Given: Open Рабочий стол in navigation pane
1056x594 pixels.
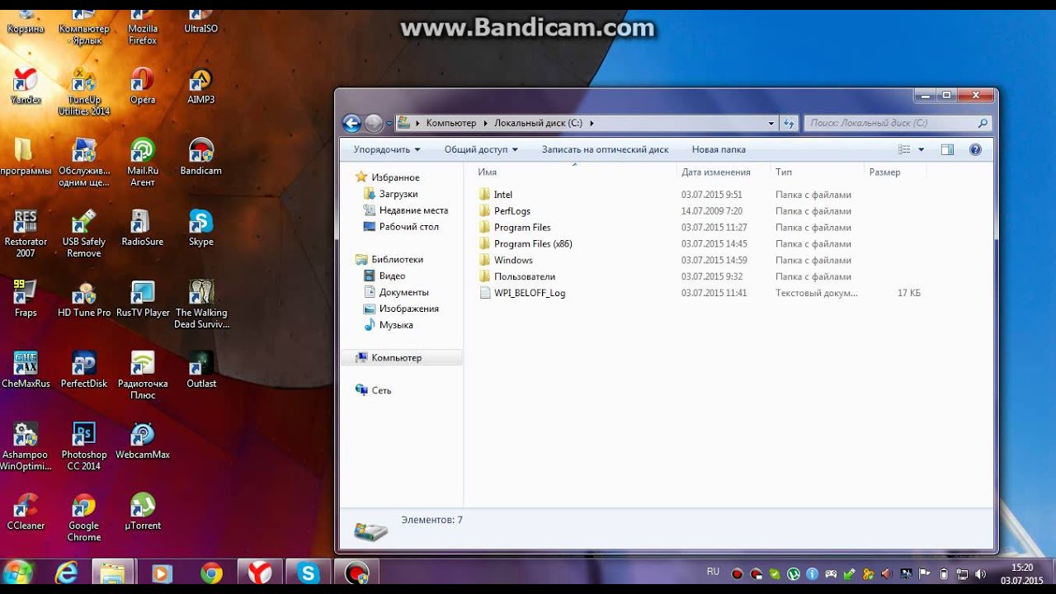Looking at the screenshot, I should coord(401,227).
